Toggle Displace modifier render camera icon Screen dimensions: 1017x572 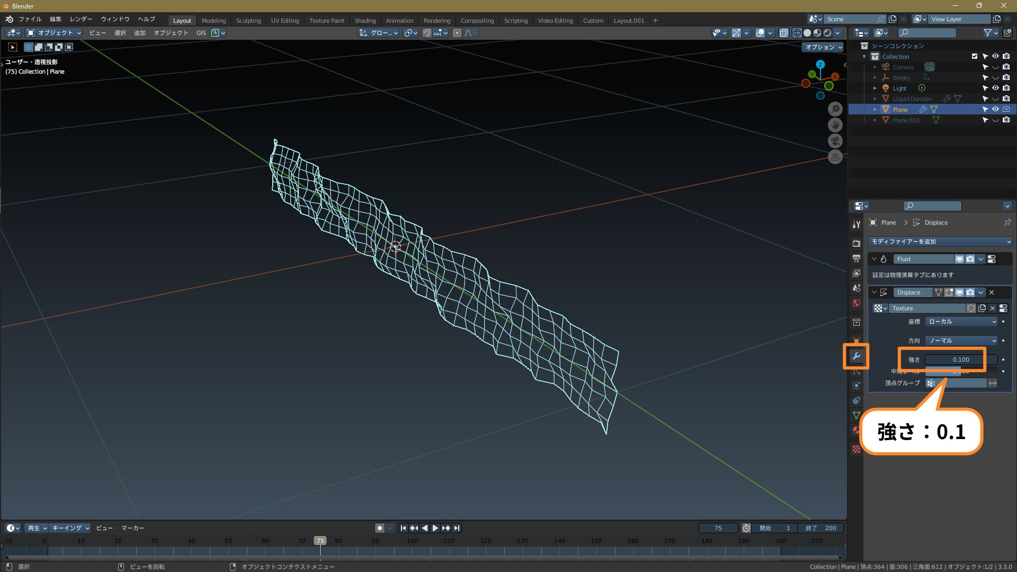[970, 292]
